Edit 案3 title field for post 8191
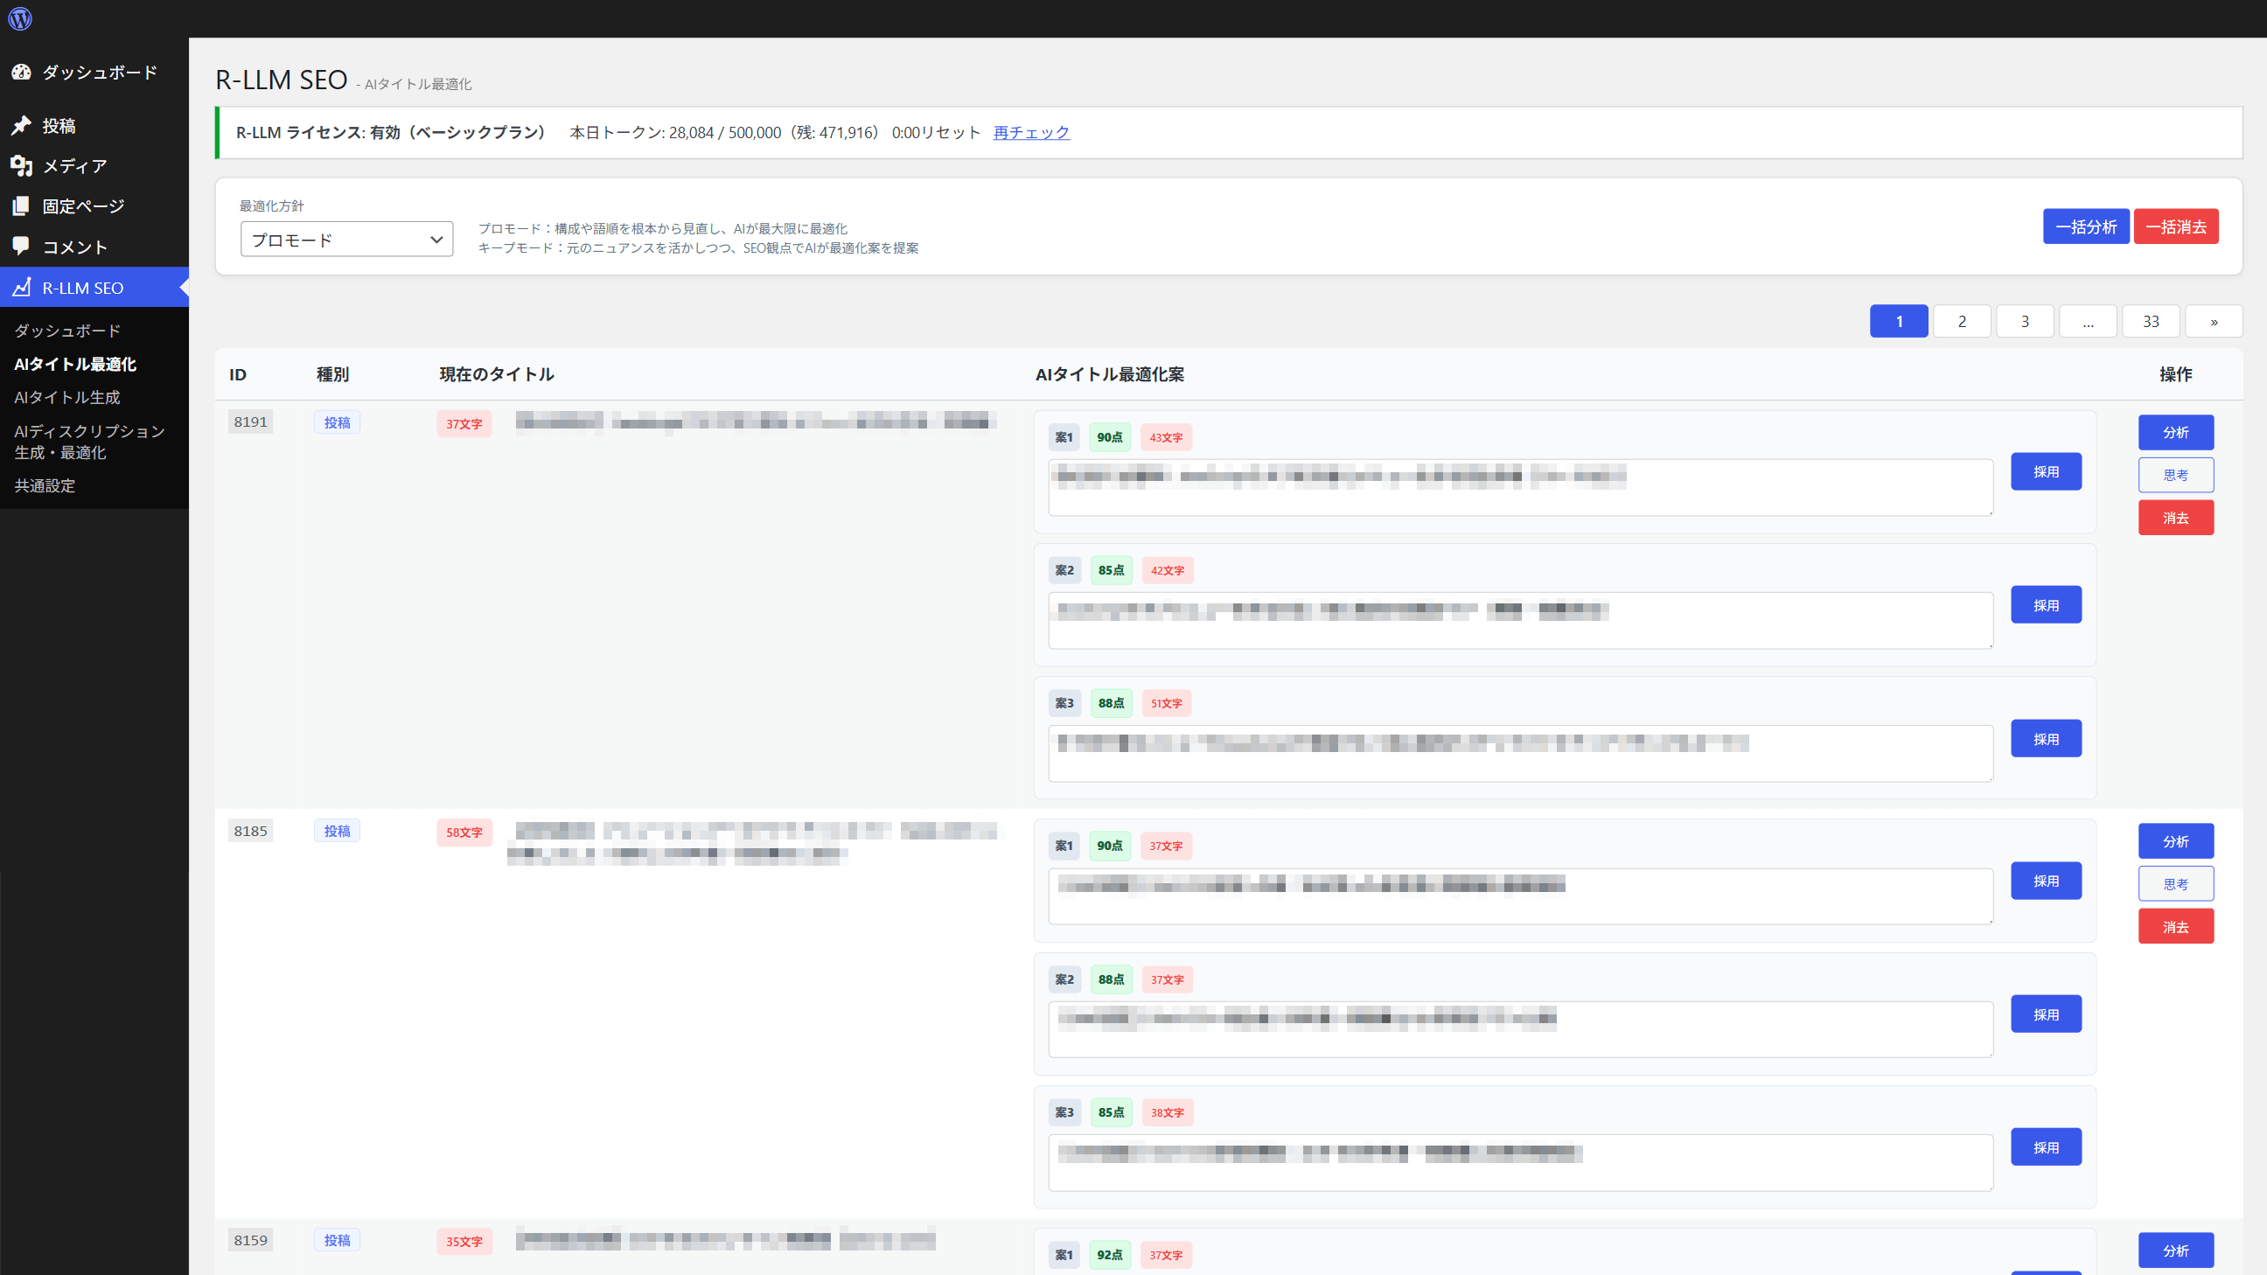Viewport: 2267px width, 1275px height. coord(1521,753)
